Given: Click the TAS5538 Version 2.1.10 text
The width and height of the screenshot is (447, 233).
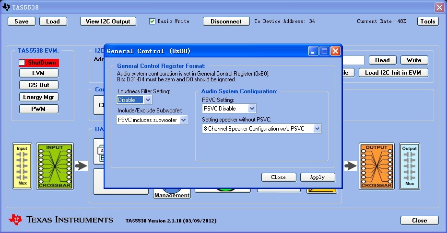Looking at the screenshot, I should (x=171, y=221).
